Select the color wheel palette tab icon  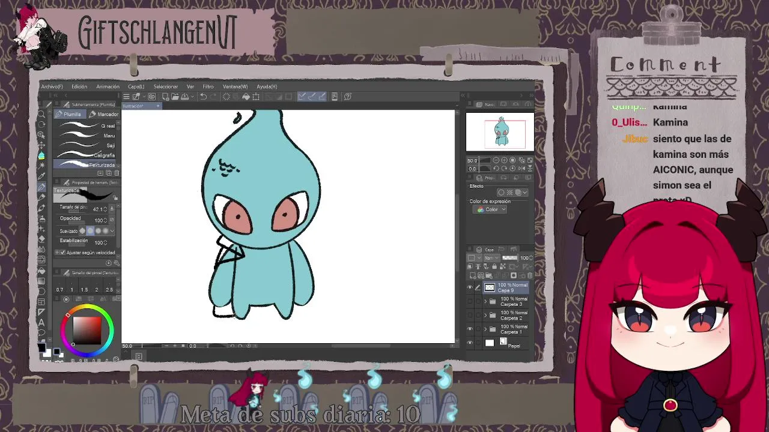coord(66,299)
